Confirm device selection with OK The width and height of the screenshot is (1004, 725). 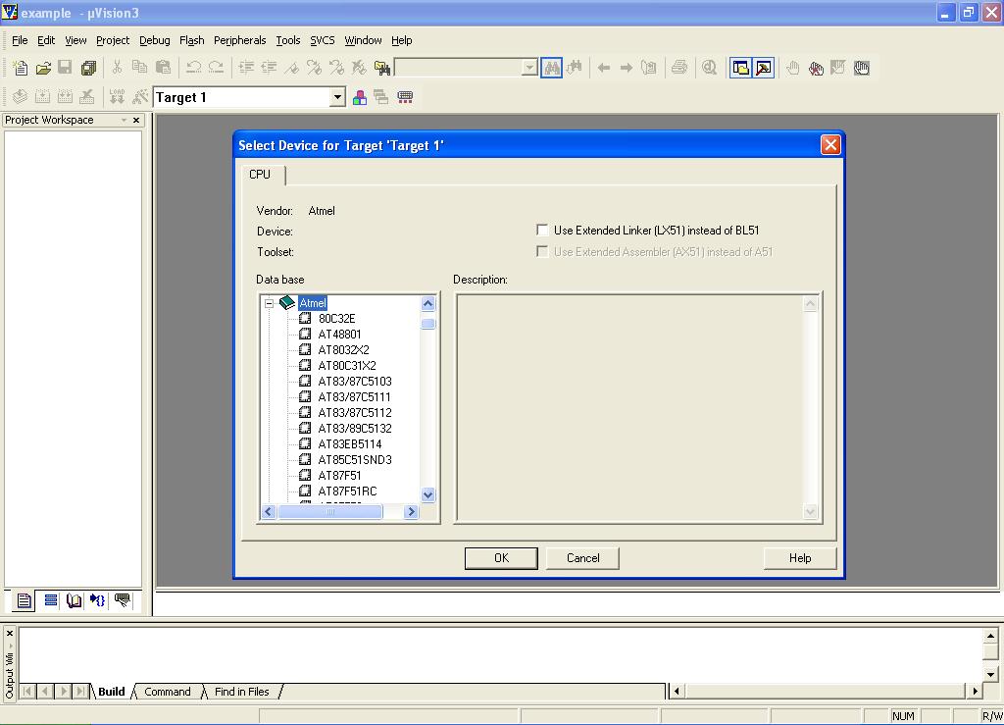[x=501, y=558]
